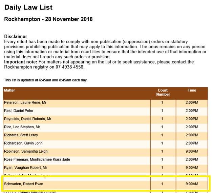Click court number 1 for Ross-Freeman

[162, 159]
